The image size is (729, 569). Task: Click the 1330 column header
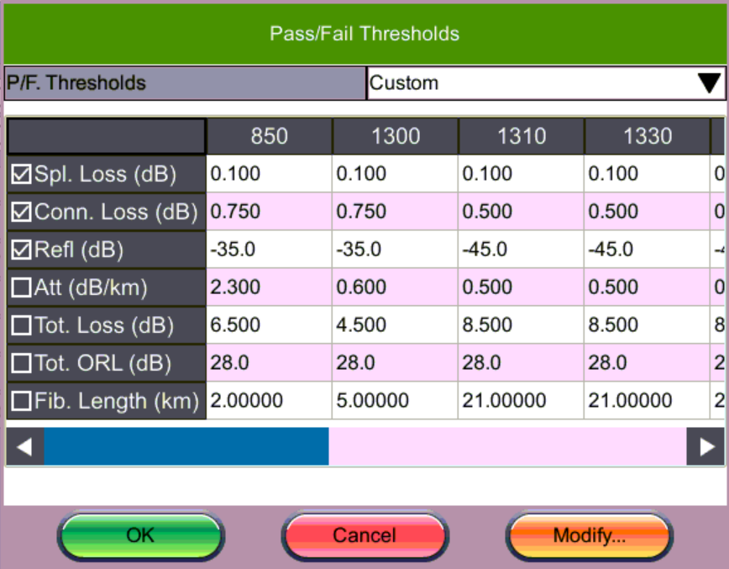647,136
